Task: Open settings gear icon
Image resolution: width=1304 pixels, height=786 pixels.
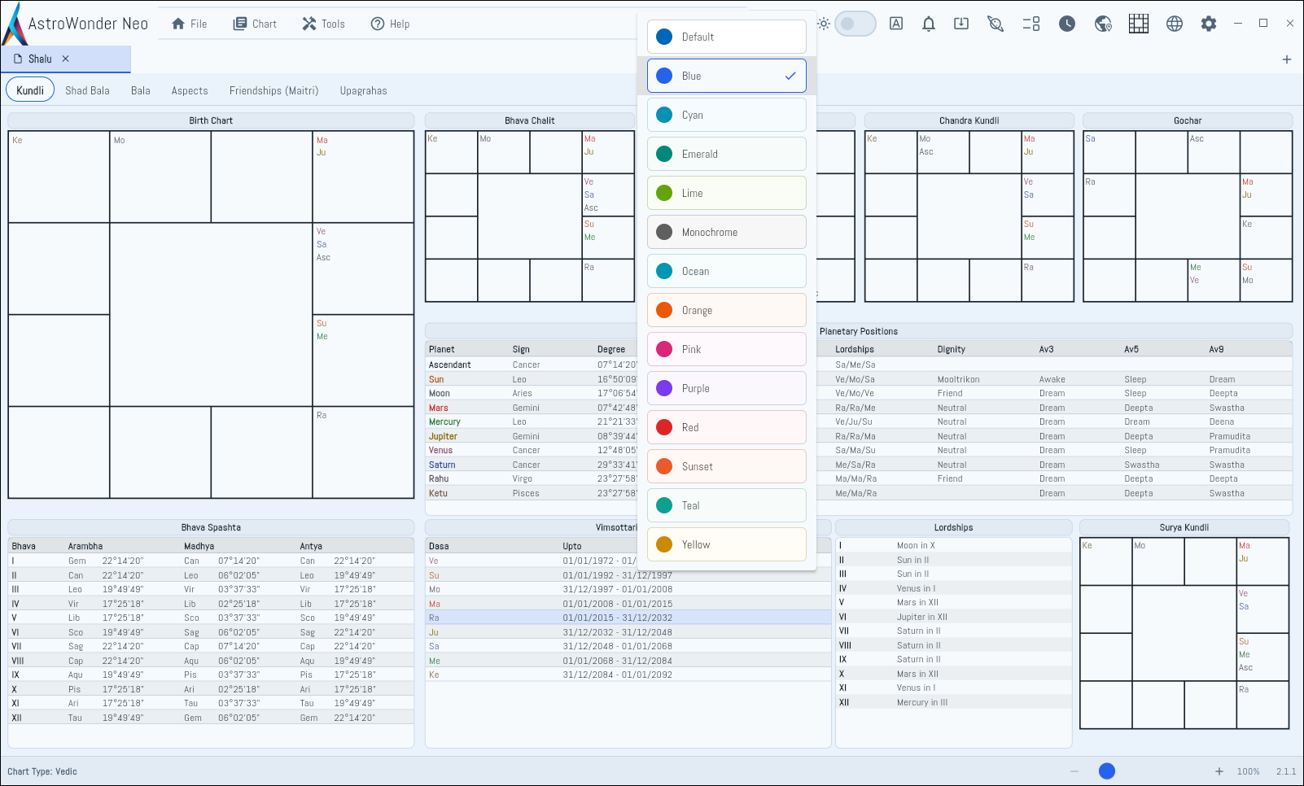Action: click(x=1209, y=24)
